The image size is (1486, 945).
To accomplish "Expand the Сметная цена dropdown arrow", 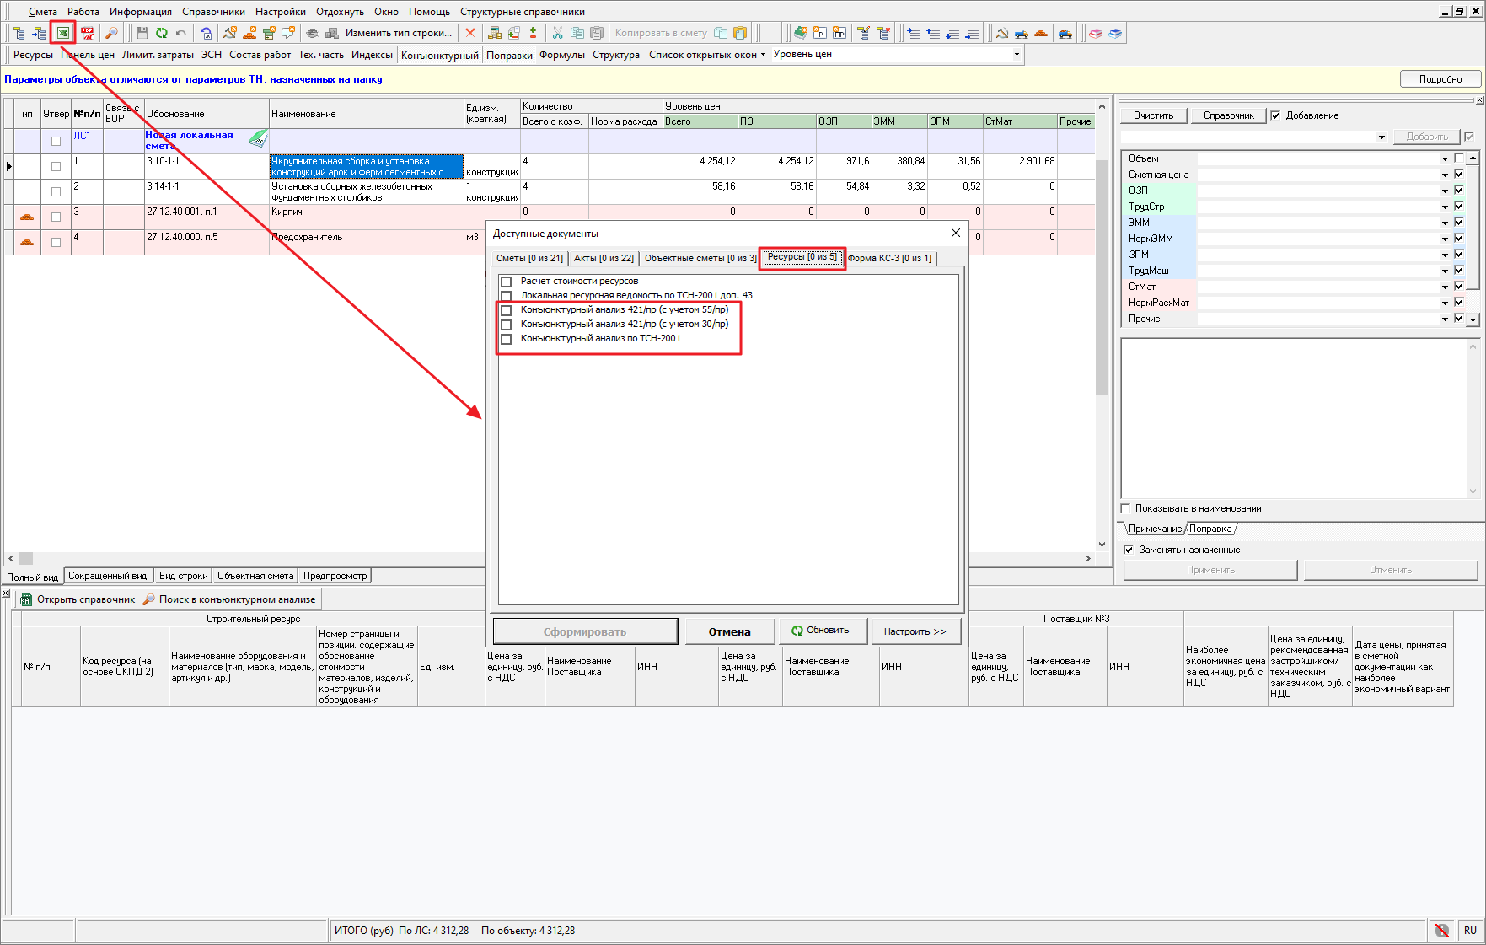I will click(1445, 175).
